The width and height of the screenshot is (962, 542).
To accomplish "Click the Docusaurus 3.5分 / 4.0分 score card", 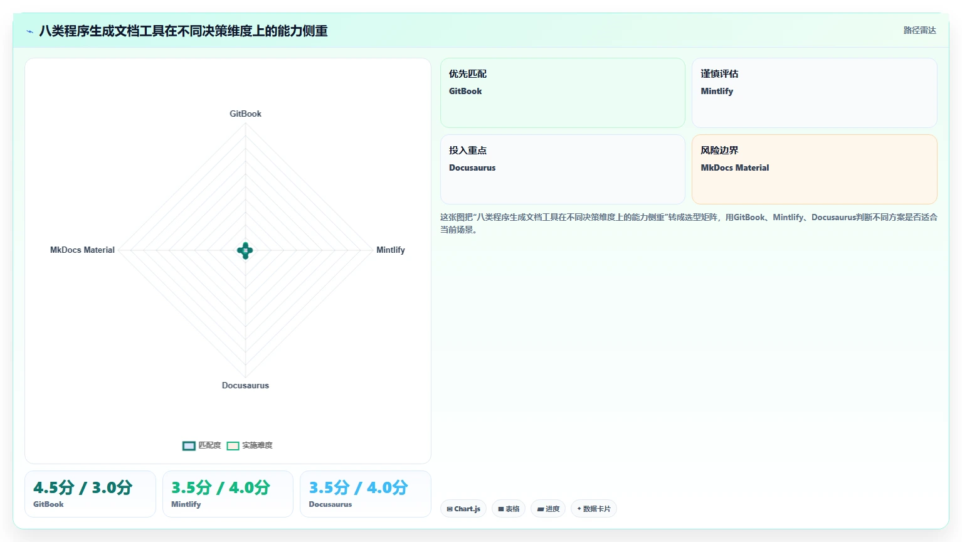I will pos(366,494).
